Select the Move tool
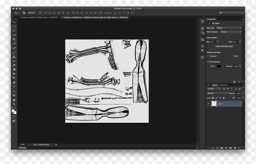The width and height of the screenshot is (256, 164). (x=14, y=22)
